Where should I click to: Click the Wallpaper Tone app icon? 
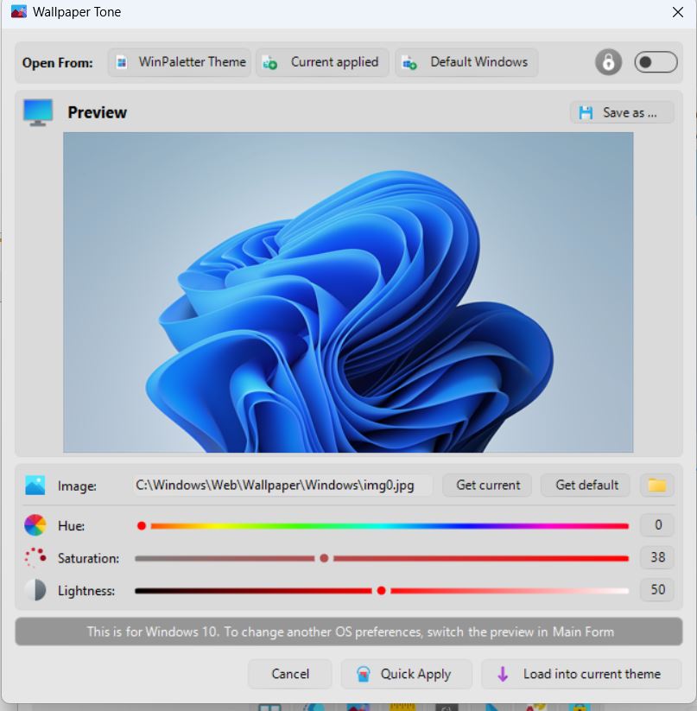(x=19, y=12)
